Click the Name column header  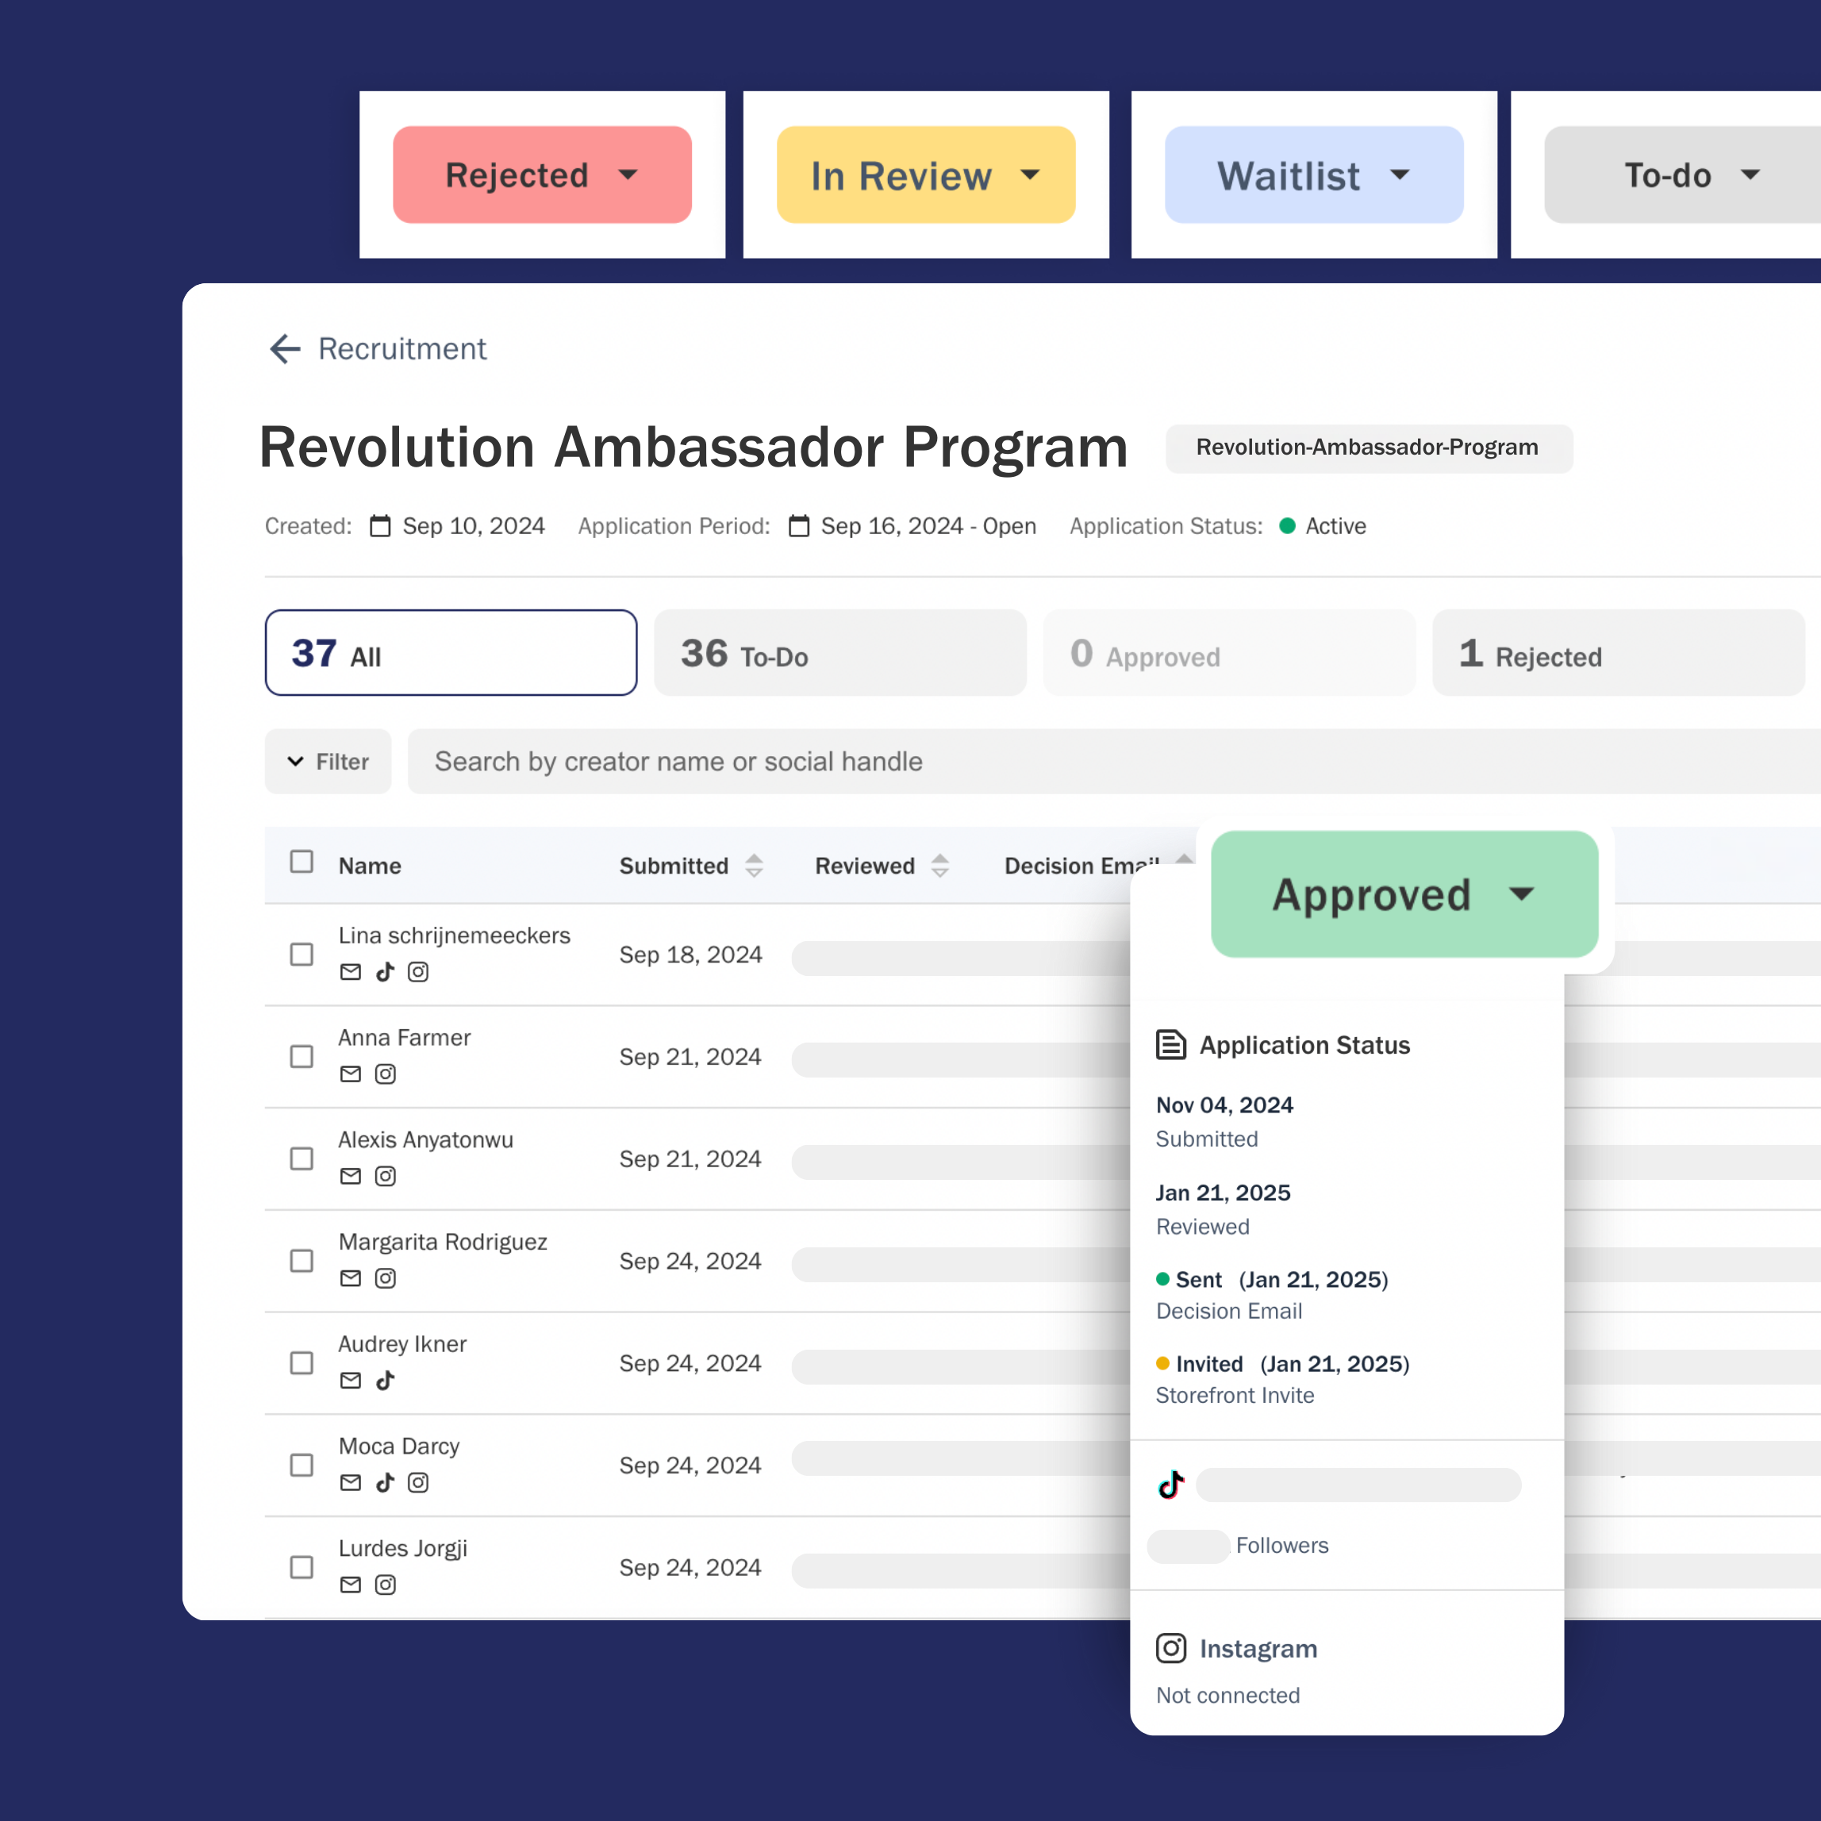370,865
